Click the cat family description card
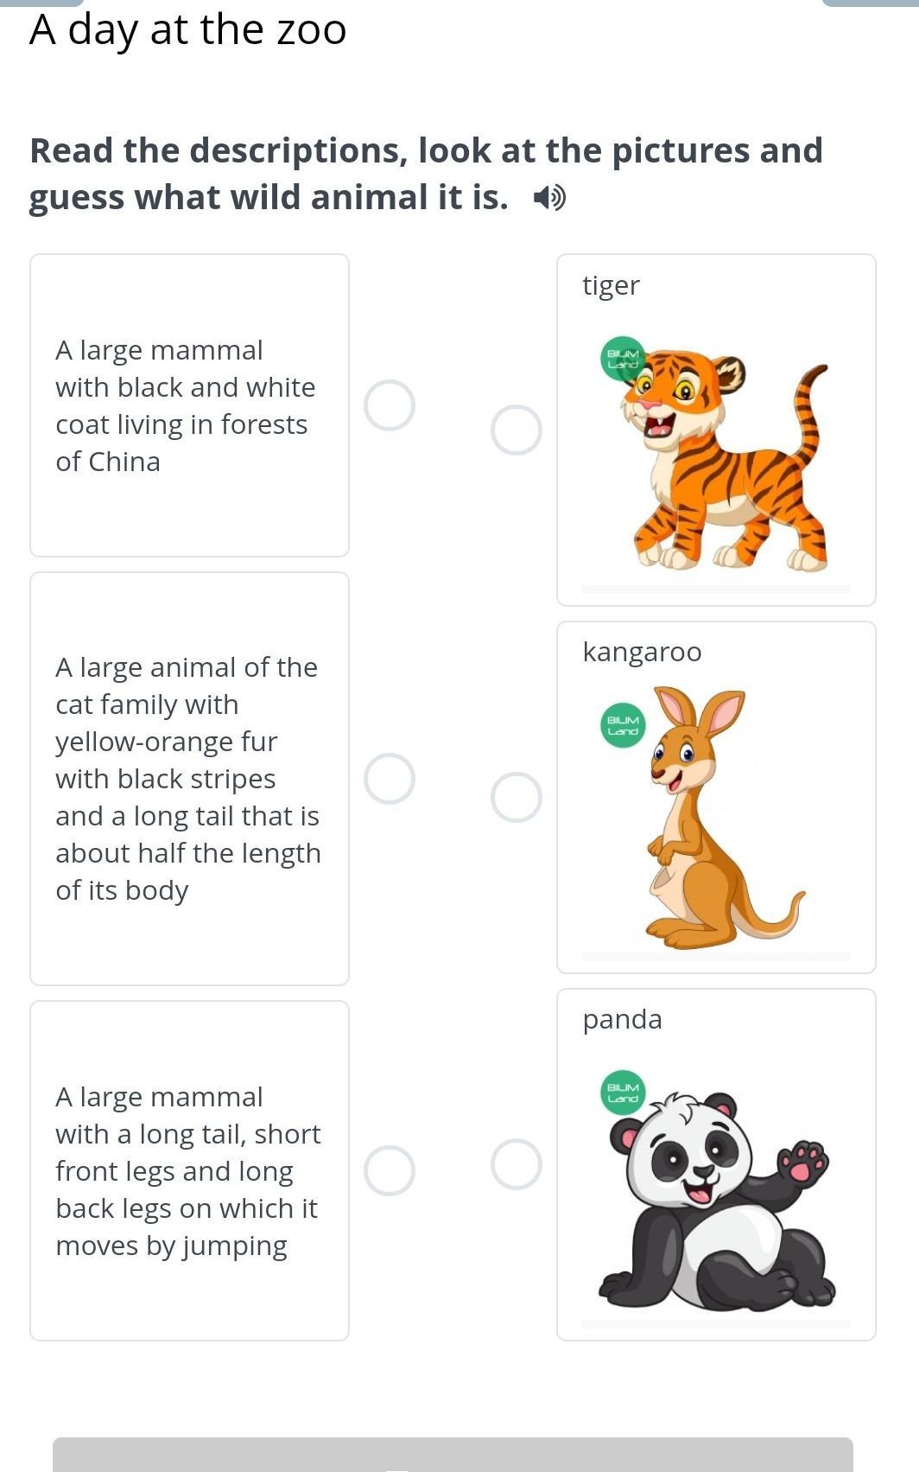 click(x=189, y=779)
